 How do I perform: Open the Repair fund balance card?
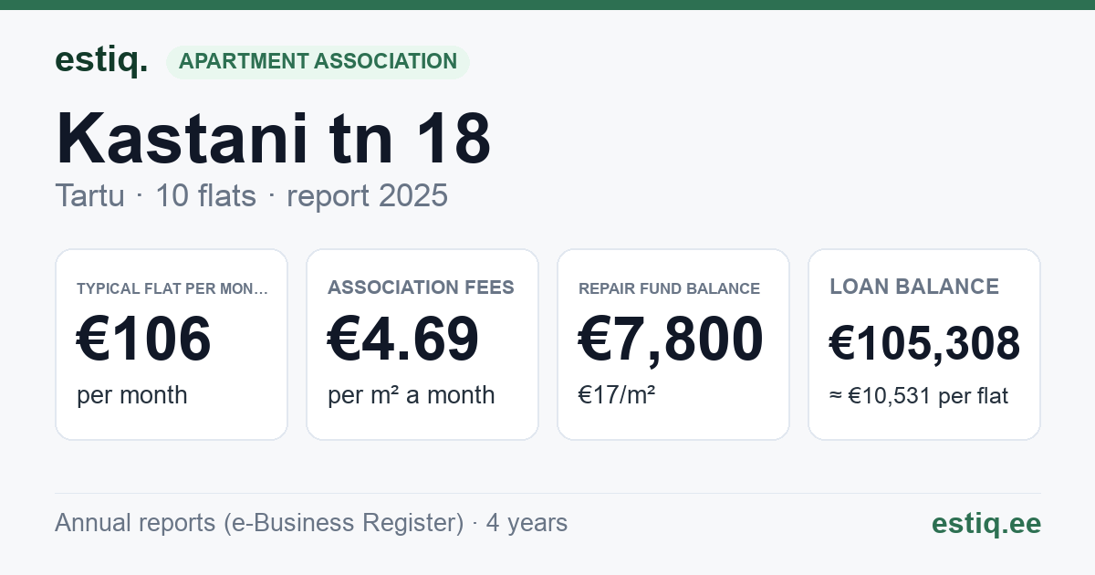coord(673,344)
